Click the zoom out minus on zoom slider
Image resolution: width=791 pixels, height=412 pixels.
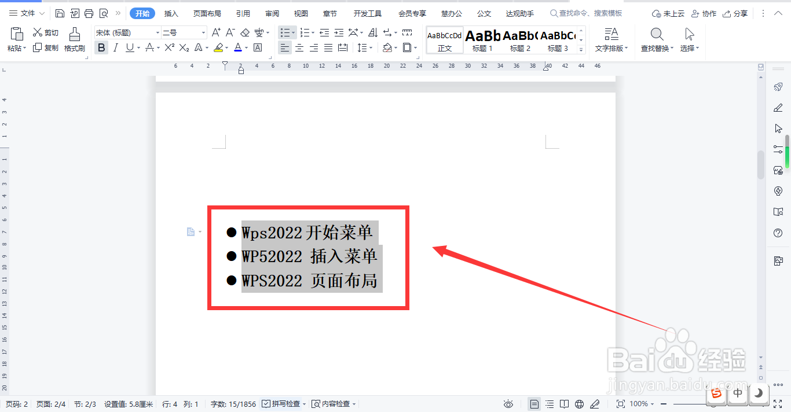(664, 404)
